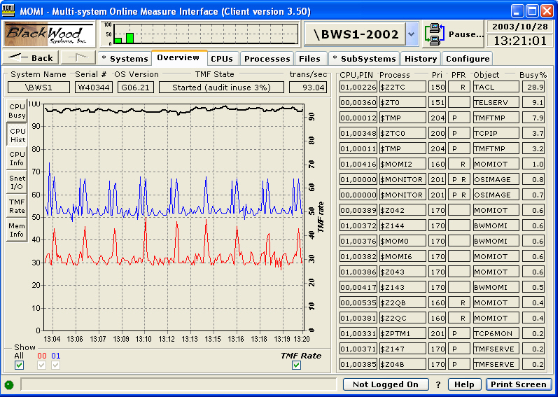This screenshot has width=560, height=397.
Task: Click the $Z2QC process cell
Action: [402, 317]
